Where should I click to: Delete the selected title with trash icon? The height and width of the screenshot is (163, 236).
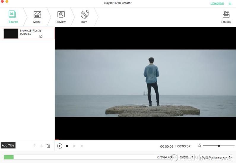point(48,146)
